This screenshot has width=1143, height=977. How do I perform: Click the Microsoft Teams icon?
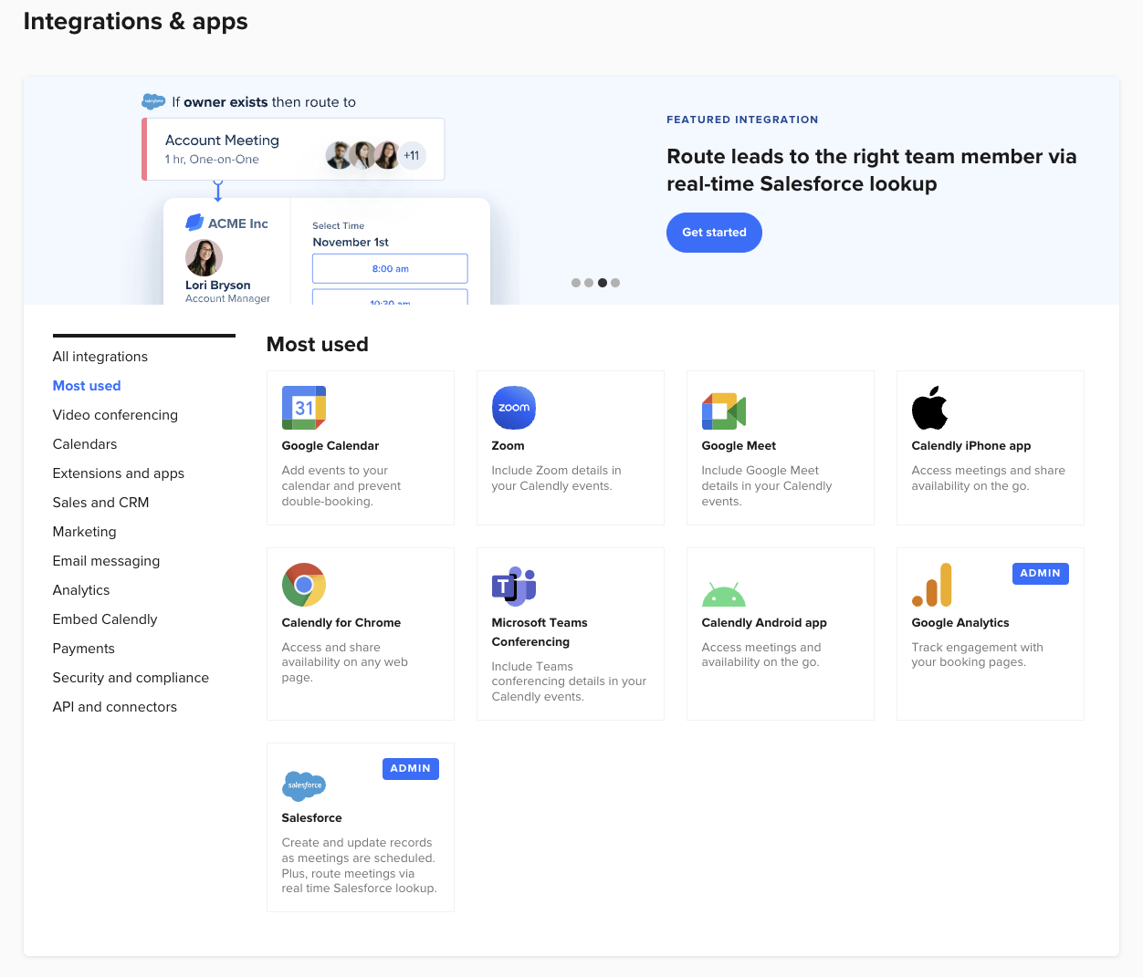(x=513, y=586)
